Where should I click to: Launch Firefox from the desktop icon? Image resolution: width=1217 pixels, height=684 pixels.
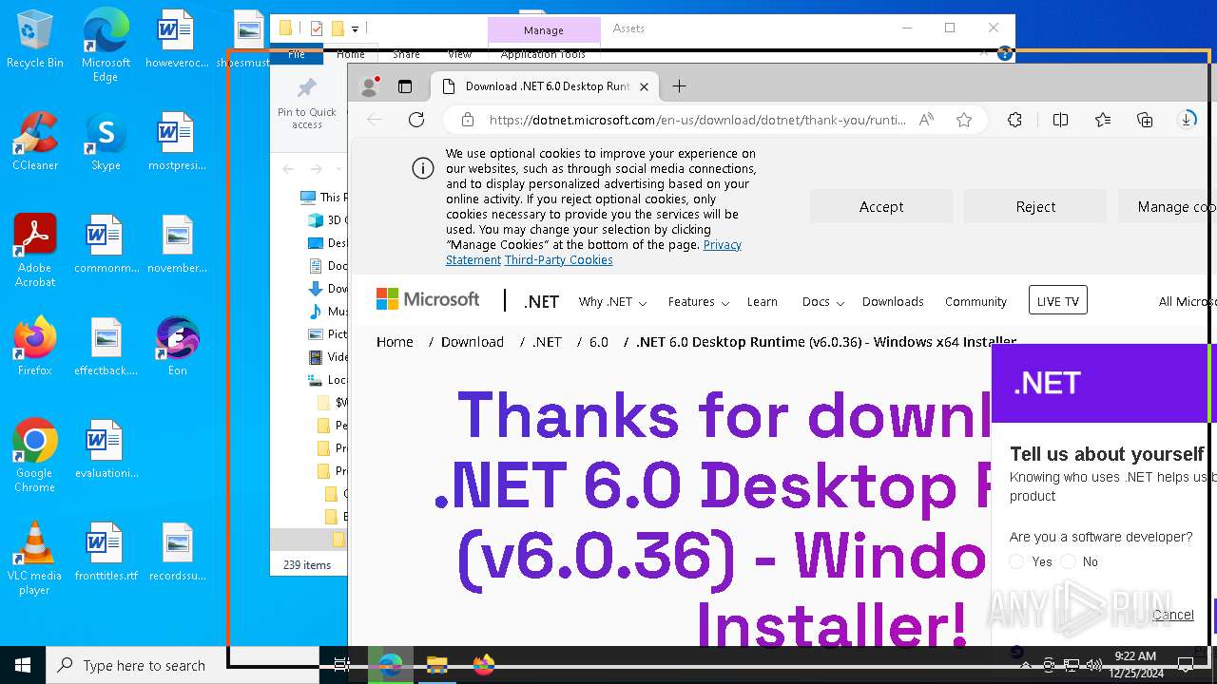[35, 346]
